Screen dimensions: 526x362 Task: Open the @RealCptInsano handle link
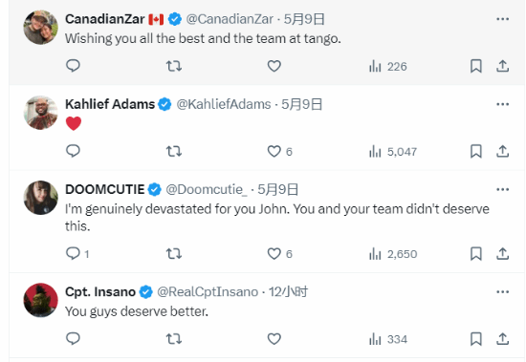(x=208, y=292)
